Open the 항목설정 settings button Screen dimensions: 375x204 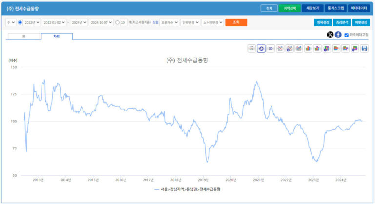(x=323, y=22)
